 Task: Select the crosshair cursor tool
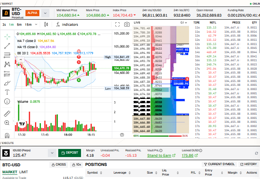[x=7, y=37]
